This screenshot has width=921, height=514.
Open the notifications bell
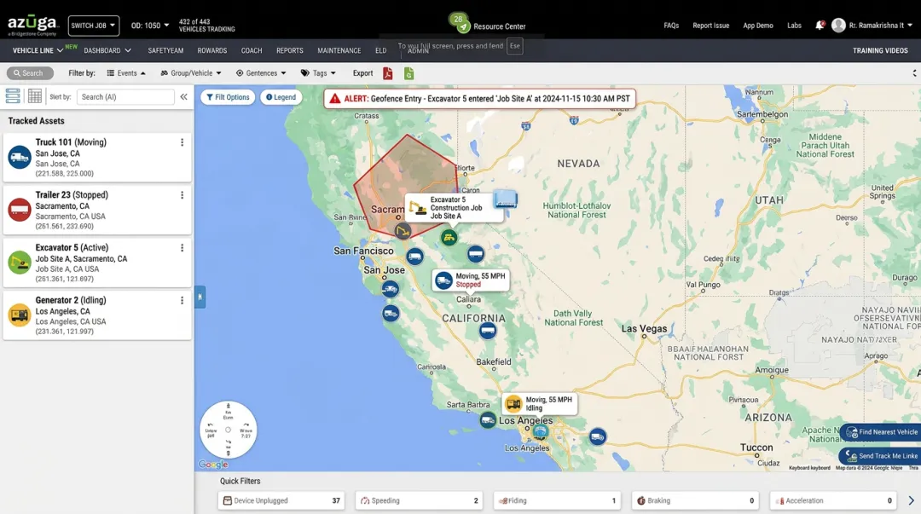820,26
